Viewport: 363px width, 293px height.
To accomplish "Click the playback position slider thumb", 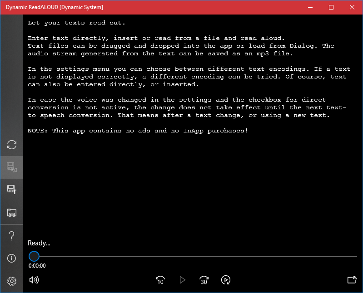I will pyautogui.click(x=34, y=256).
